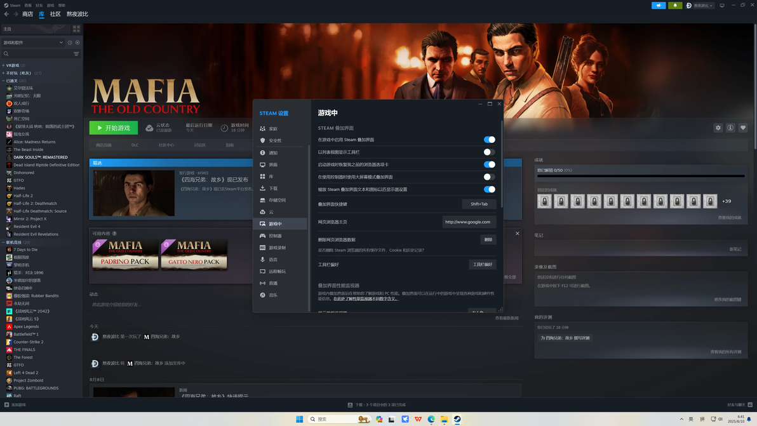This screenshot has width=757, height=426.
Task: Open the Games and Software filter dropdown
Action: [33, 43]
